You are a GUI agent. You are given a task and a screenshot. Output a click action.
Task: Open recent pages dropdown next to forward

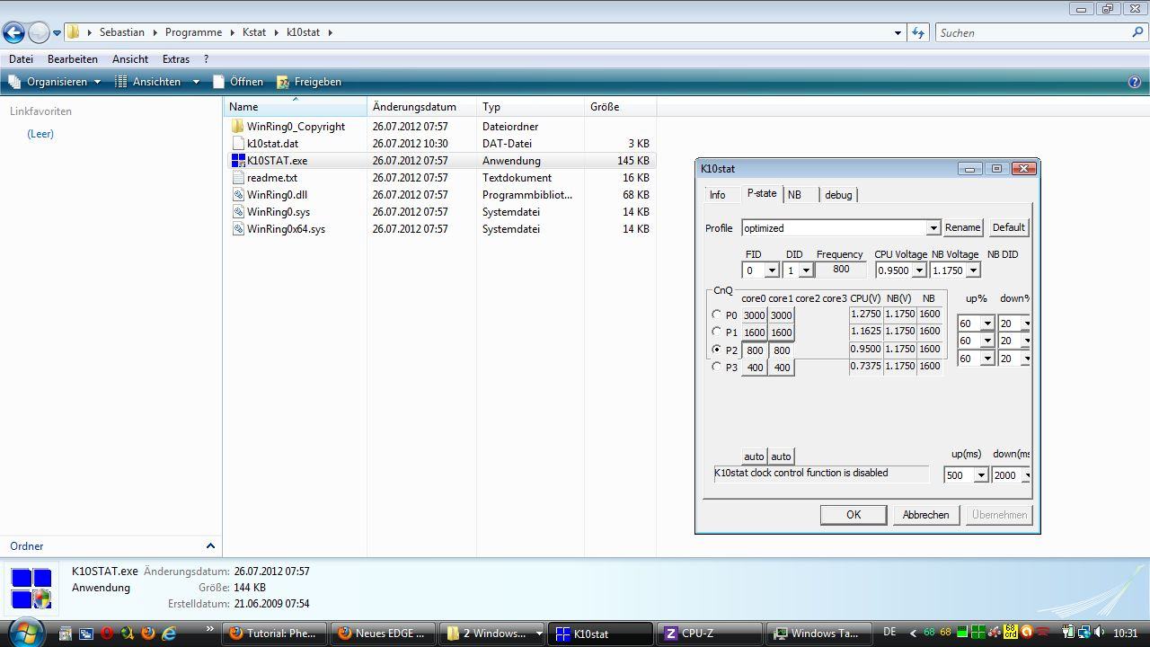pos(57,32)
